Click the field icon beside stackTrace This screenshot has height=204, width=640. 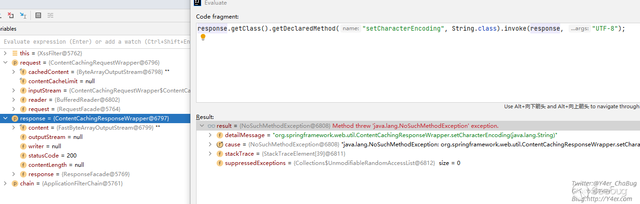coord(220,154)
